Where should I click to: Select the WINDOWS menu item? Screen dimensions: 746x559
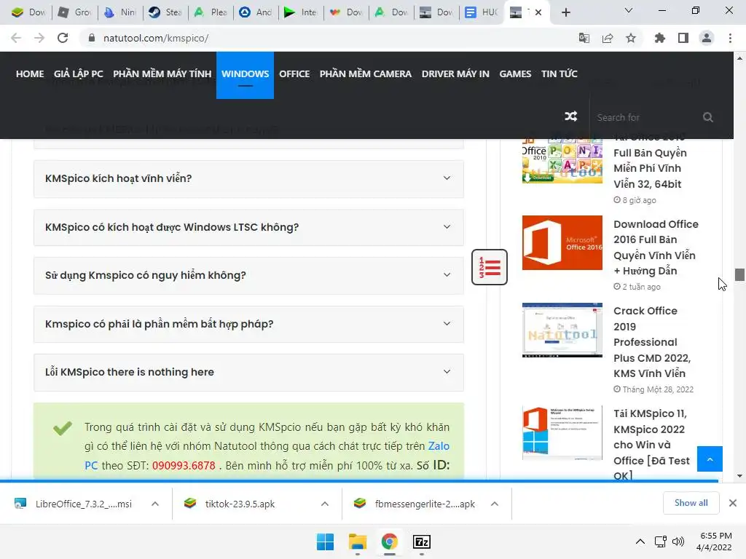[245, 75]
